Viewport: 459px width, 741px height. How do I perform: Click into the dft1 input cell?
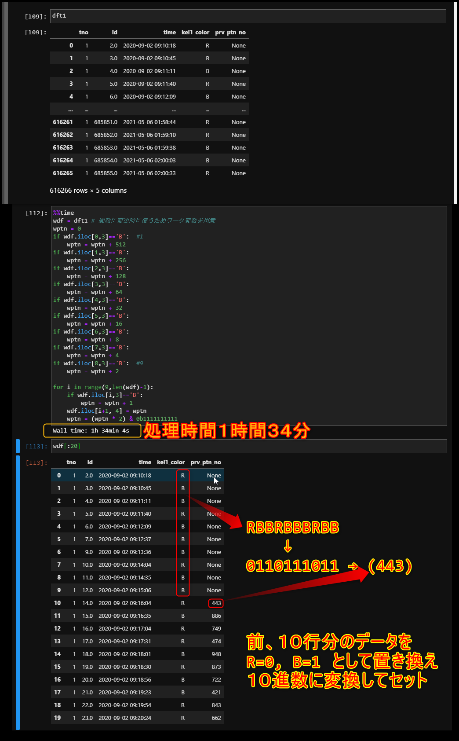tap(248, 16)
